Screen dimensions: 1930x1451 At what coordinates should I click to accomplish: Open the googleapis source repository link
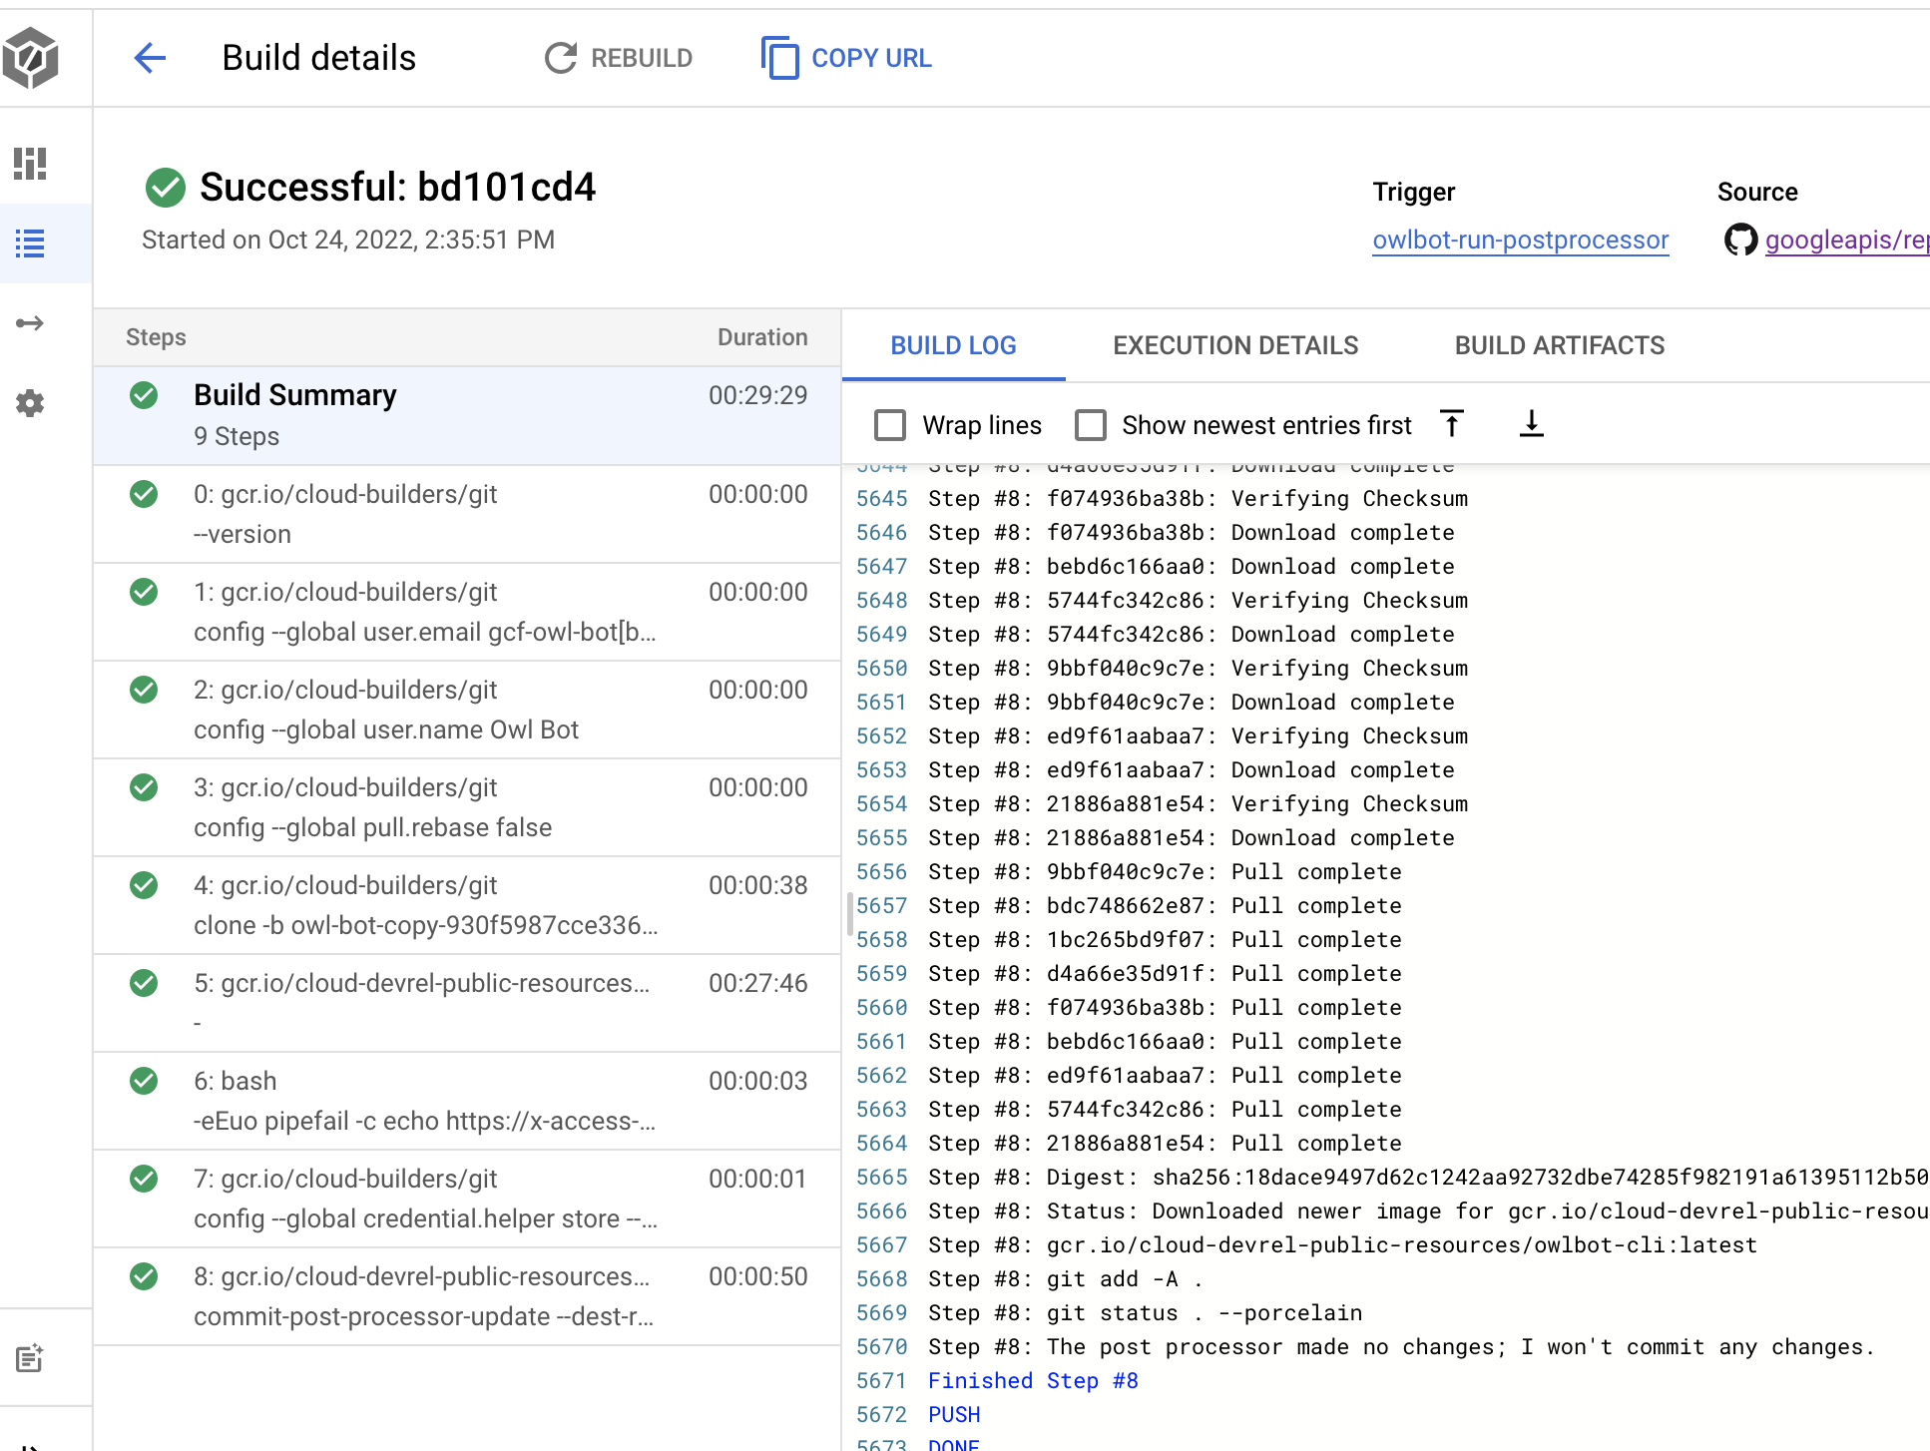[x=1845, y=240]
